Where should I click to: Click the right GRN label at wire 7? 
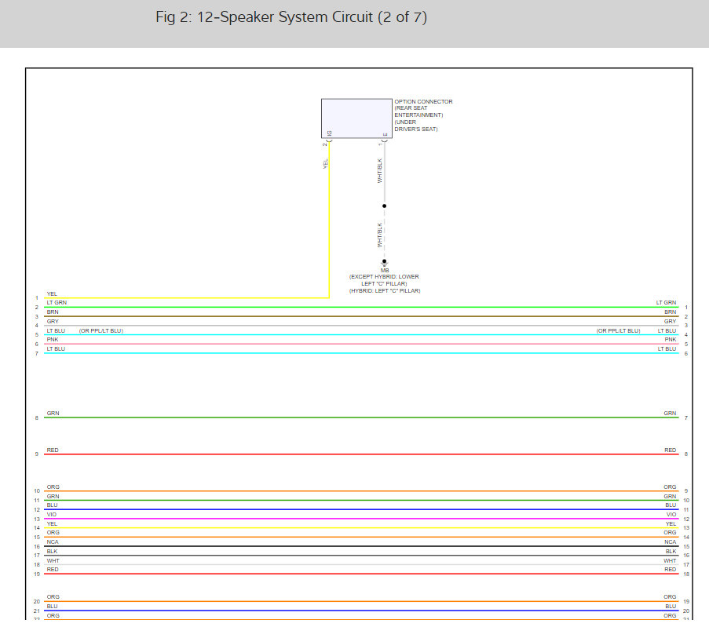pos(670,413)
